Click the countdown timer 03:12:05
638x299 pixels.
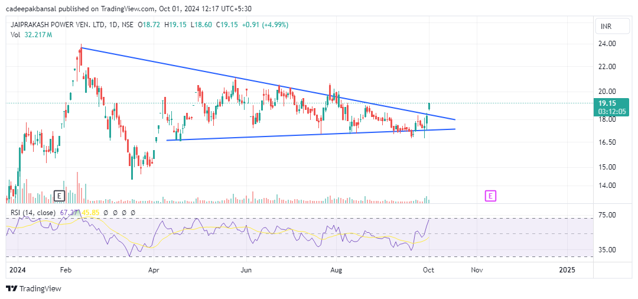[x=613, y=111]
